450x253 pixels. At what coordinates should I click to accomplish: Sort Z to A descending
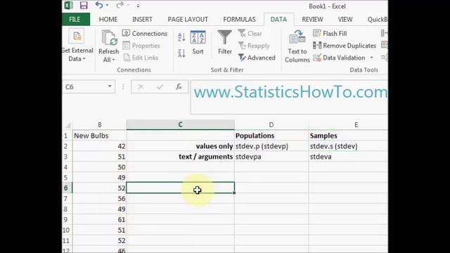coord(181,53)
